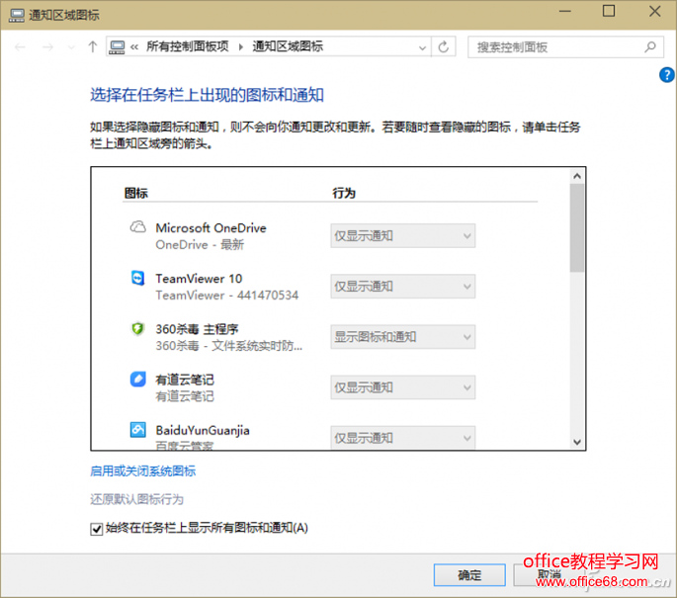677x598 pixels.
Task: Click the 图标 column header
Action: [x=136, y=193]
